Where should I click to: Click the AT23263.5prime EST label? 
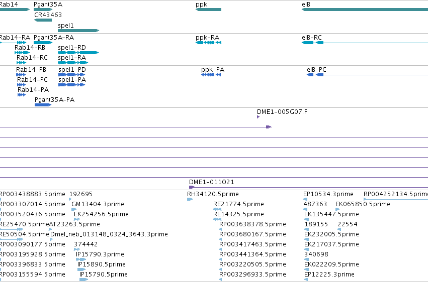coord(74,224)
